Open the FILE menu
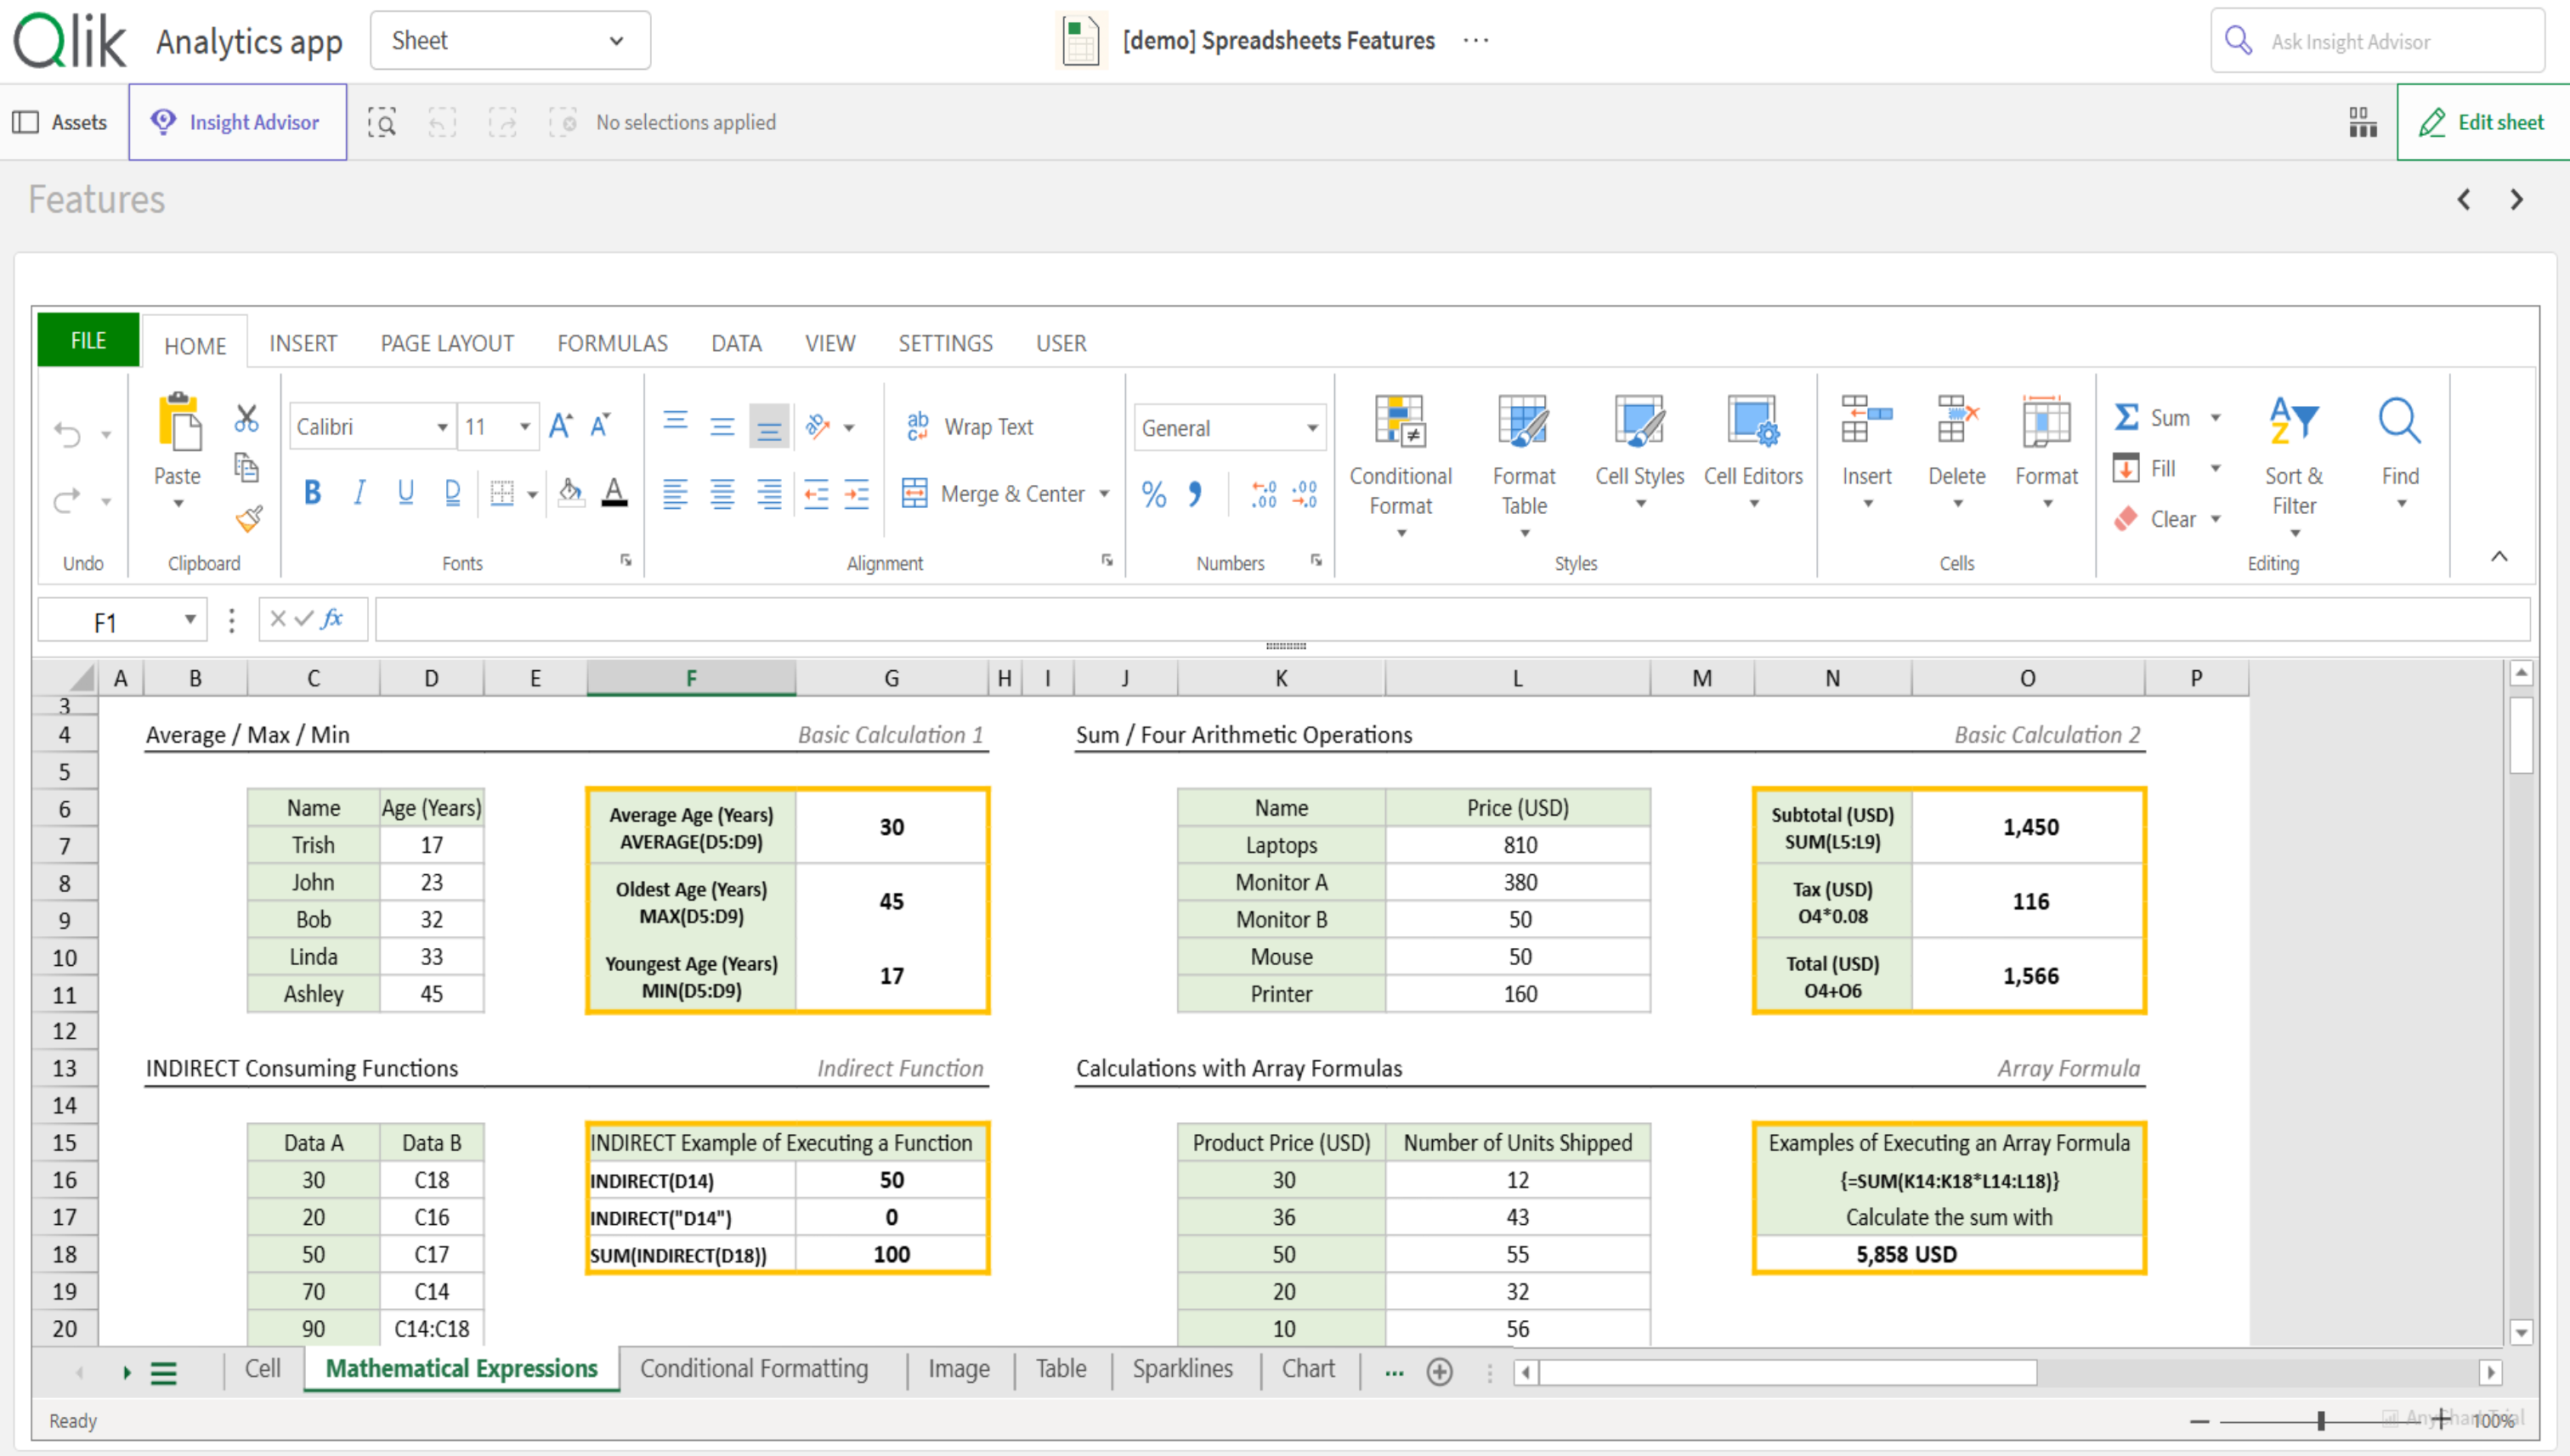The image size is (2570, 1456). pyautogui.click(x=88, y=341)
